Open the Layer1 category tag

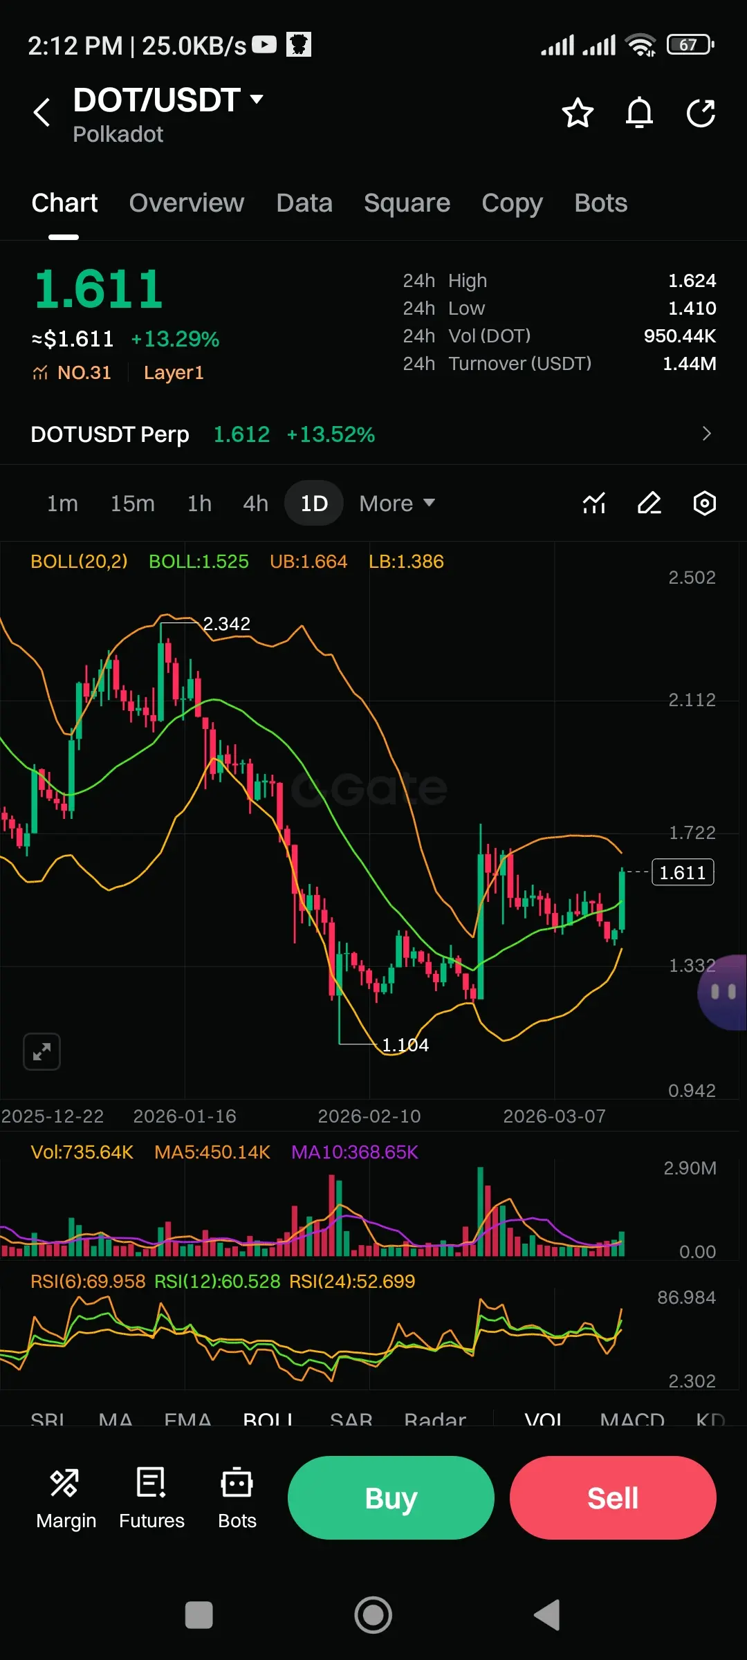tap(174, 373)
